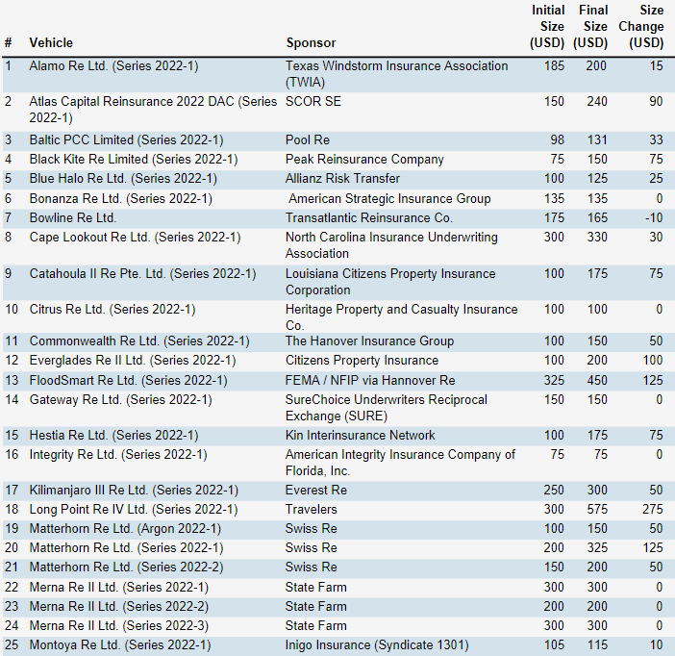This screenshot has width=675, height=656.
Task: Click Merna Re II Ltd. (Series 2022-3)
Action: 119,626
